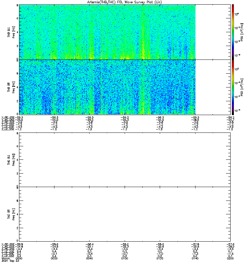Viewport: 246px width, 263px height.
Task: Click the second PSD color bar beside THB B-parallel
Action: pyautogui.click(x=233, y=87)
